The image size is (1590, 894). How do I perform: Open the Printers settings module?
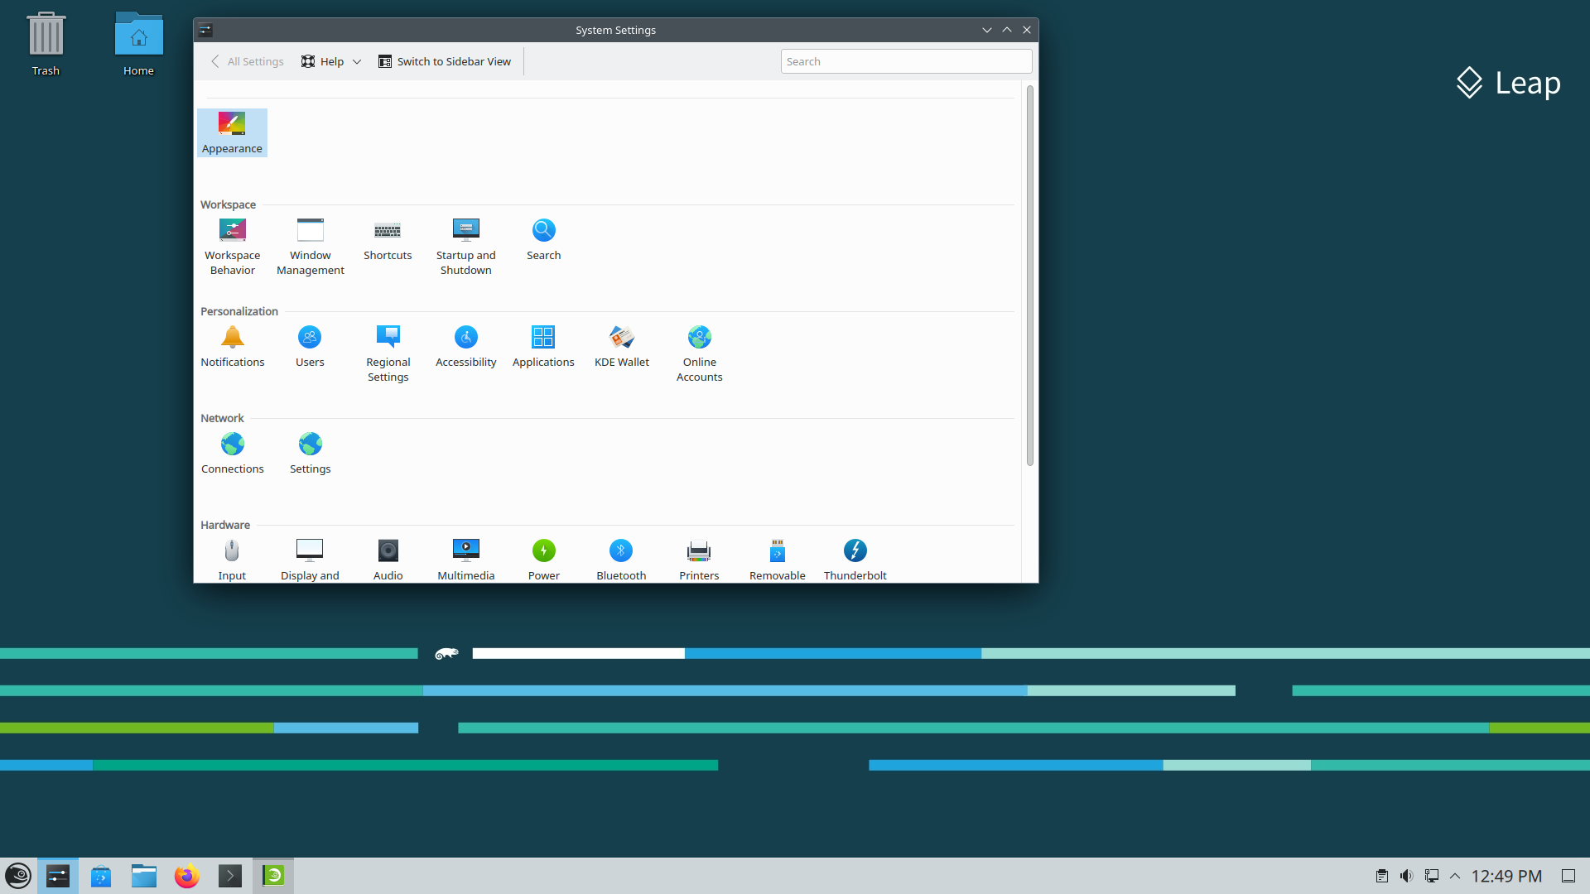(699, 560)
